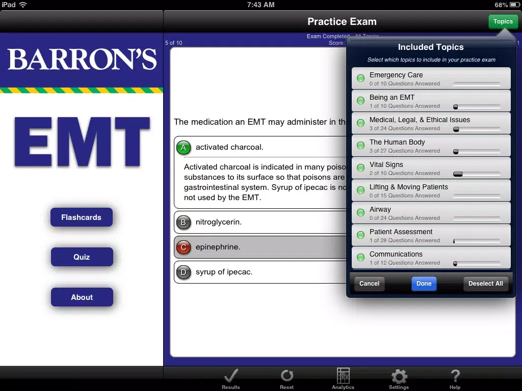Click the Practice Exam title

coord(342,21)
